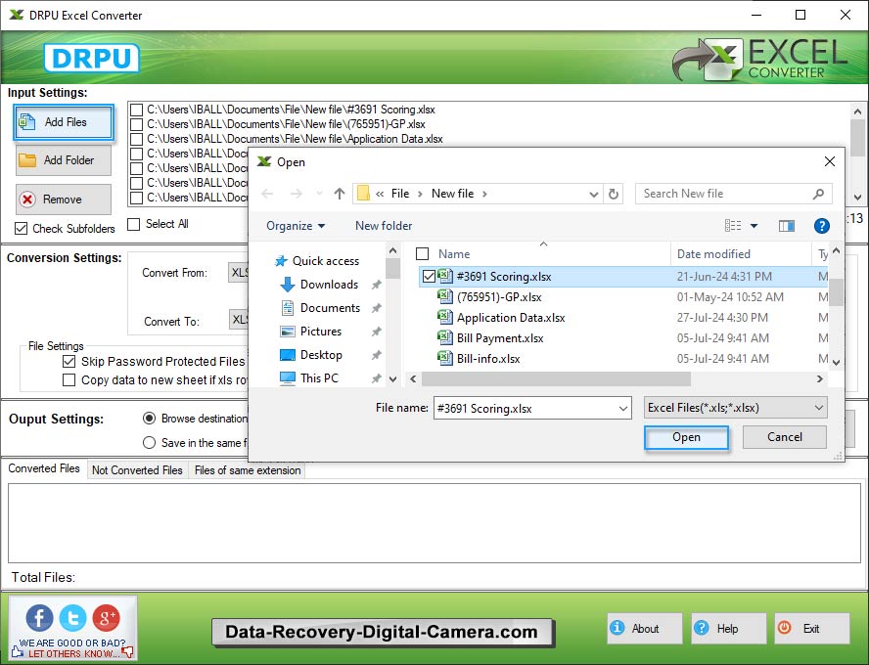
Task: Click the Forward arrow in Open dialog
Action: pos(297,194)
